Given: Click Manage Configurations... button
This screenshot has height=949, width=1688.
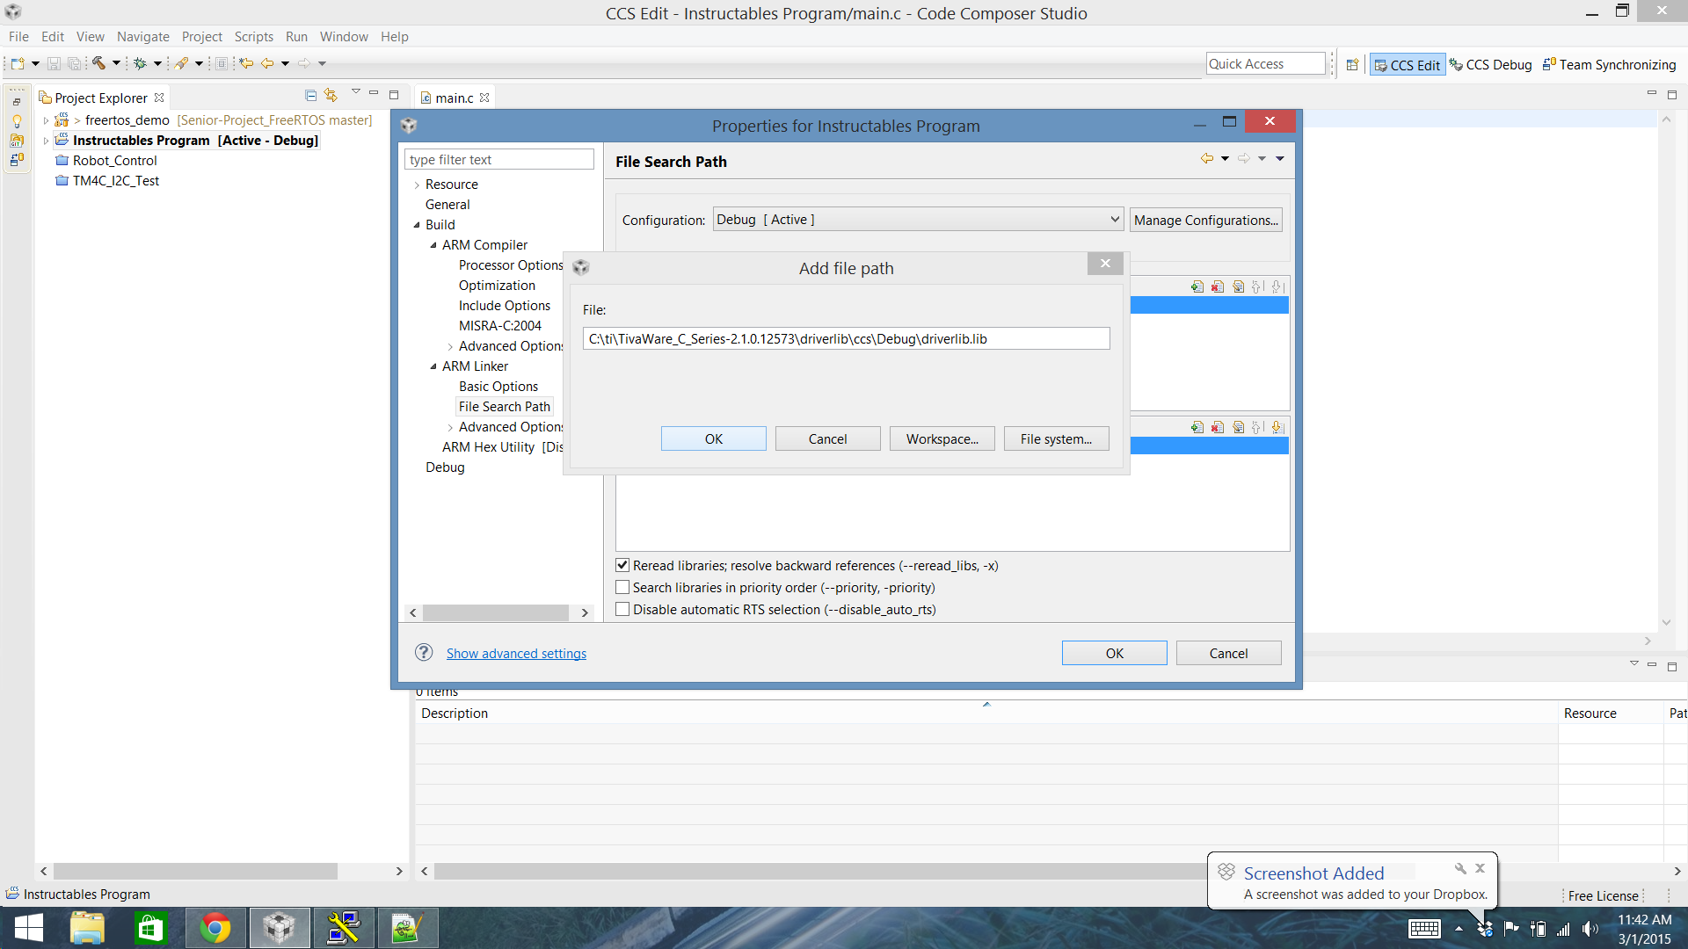Looking at the screenshot, I should [1206, 220].
